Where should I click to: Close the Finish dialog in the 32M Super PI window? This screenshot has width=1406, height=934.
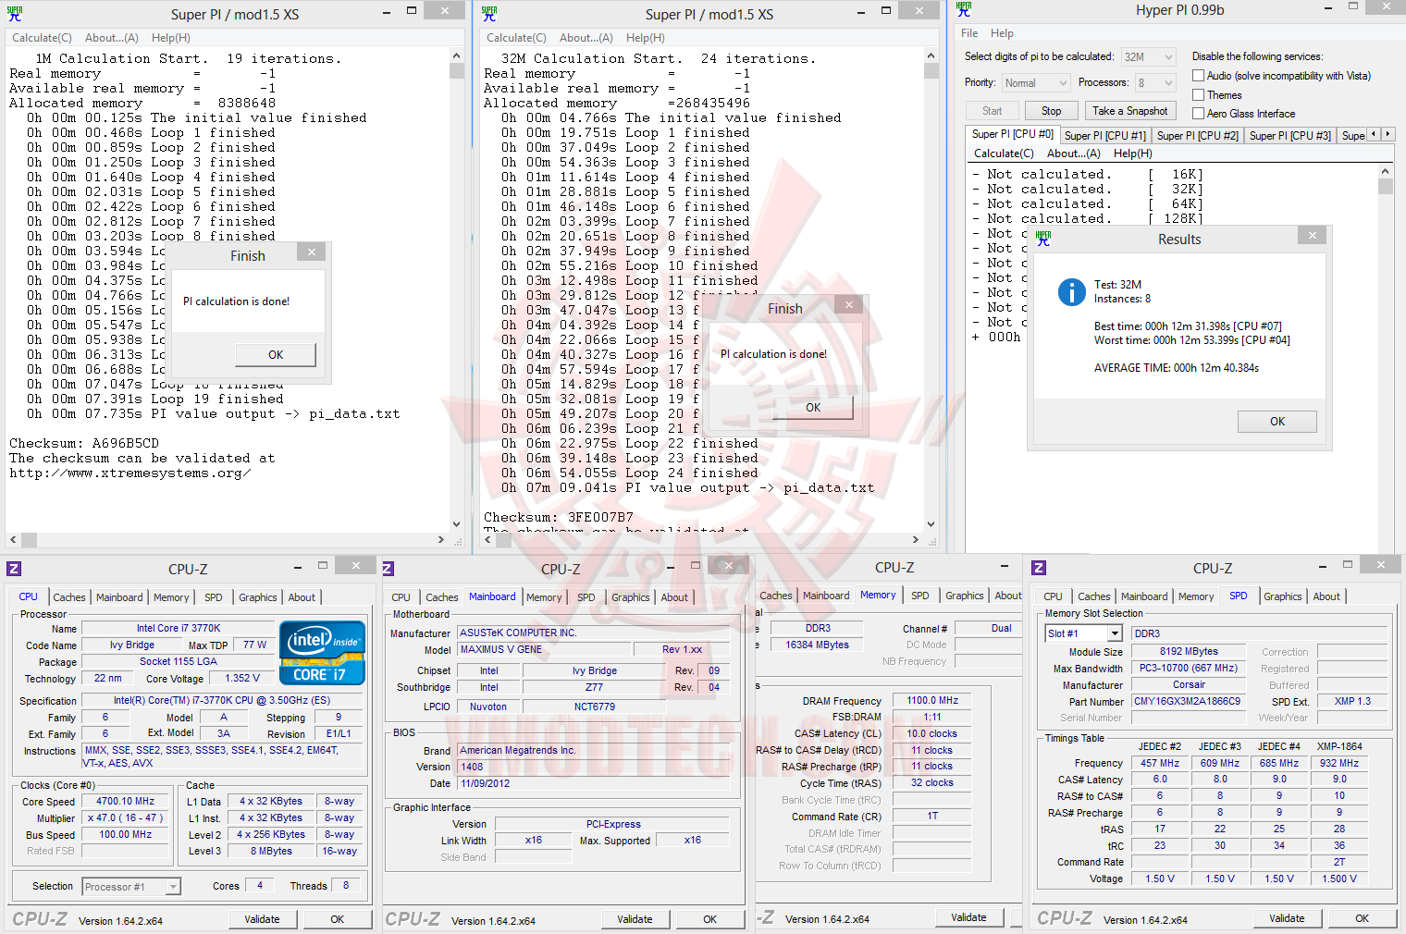[x=849, y=304]
